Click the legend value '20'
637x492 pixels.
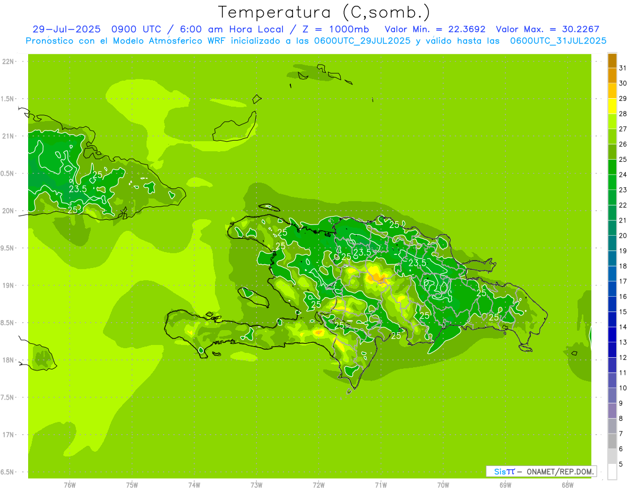click(x=623, y=236)
